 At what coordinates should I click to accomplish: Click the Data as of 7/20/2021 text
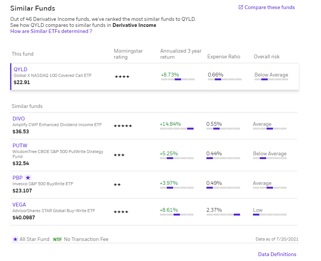[x=277, y=239]
